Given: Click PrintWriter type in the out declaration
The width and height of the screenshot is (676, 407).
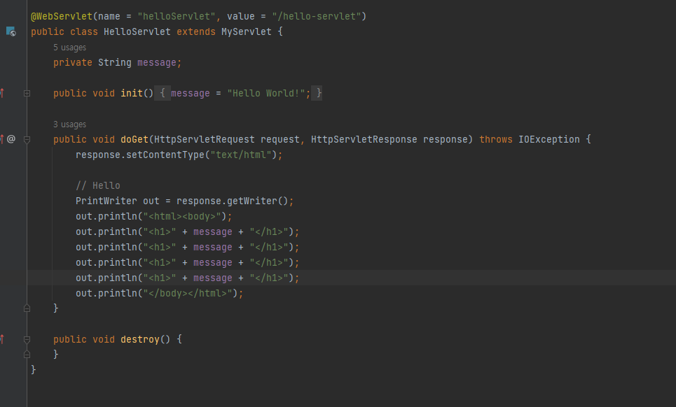Looking at the screenshot, I should (x=106, y=201).
